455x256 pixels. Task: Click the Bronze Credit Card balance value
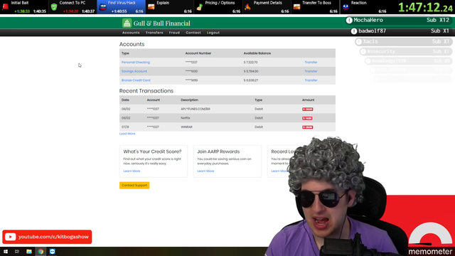[251, 80]
